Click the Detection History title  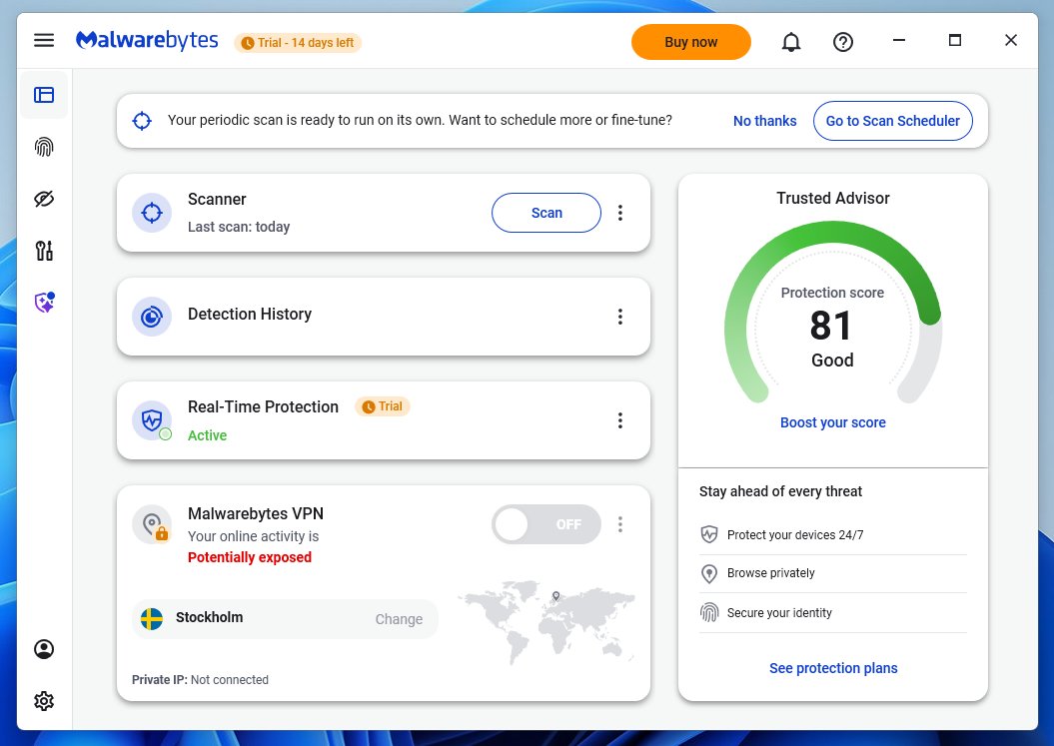250,314
